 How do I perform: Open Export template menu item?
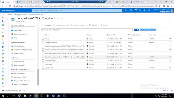[19, 65]
